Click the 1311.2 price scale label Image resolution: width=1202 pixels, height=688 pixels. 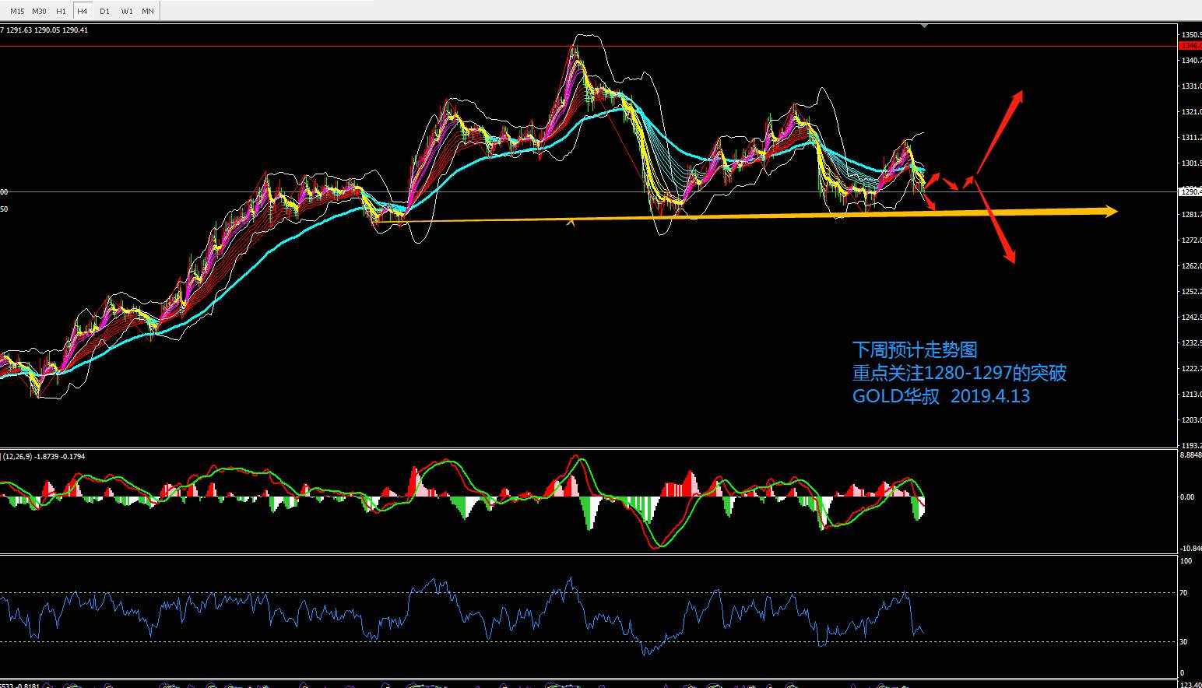pyautogui.click(x=1191, y=138)
